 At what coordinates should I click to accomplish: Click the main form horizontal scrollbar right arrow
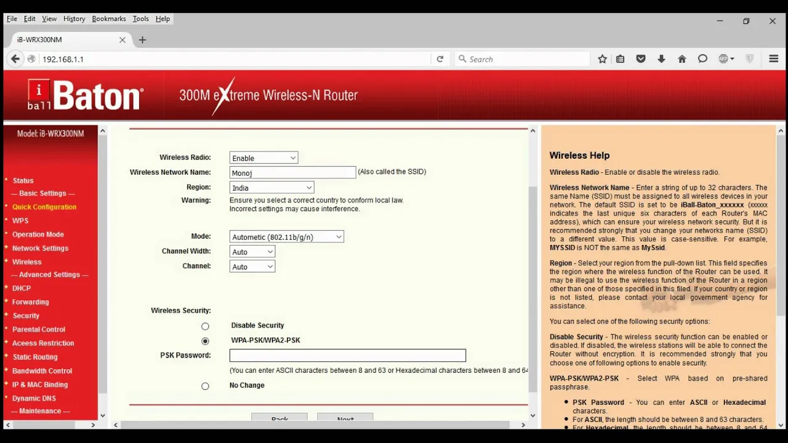coord(523,425)
